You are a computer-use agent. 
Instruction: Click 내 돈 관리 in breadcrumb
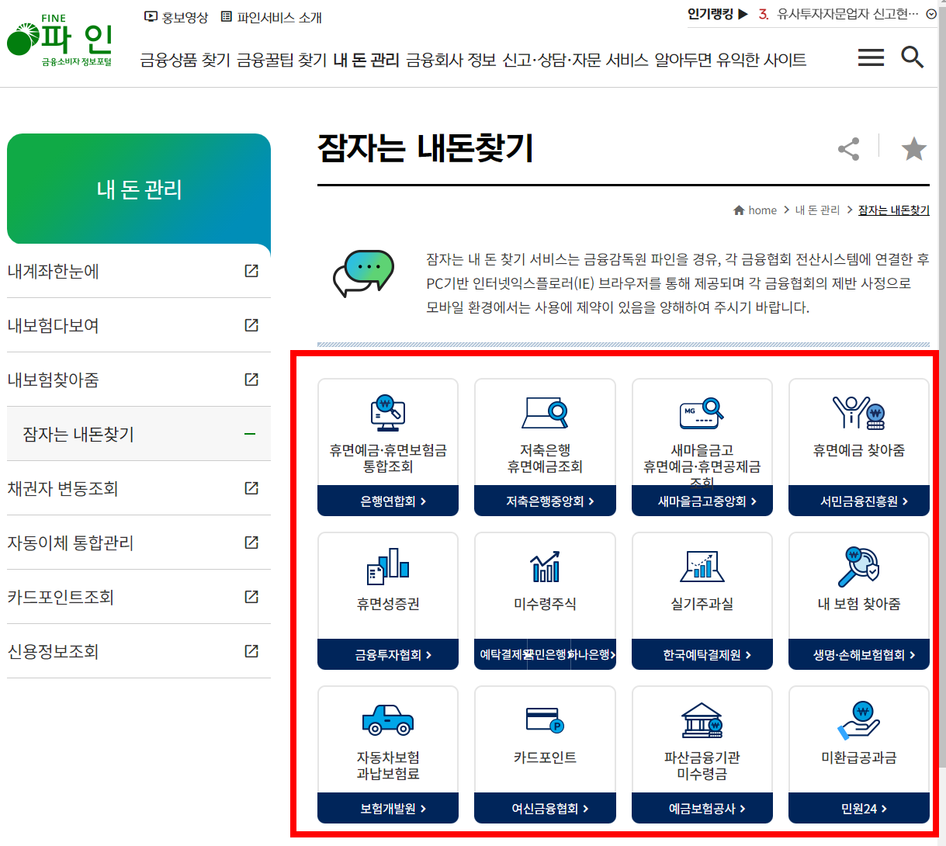pyautogui.click(x=817, y=210)
